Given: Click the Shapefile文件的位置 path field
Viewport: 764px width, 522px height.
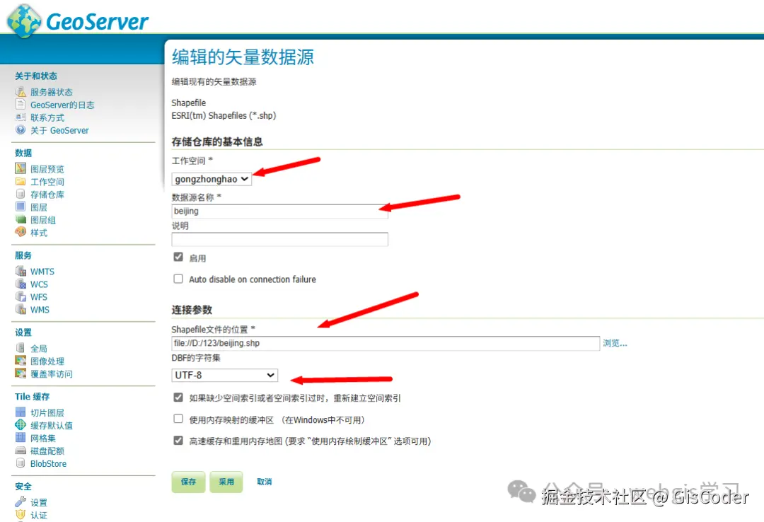Looking at the screenshot, I should tap(386, 343).
